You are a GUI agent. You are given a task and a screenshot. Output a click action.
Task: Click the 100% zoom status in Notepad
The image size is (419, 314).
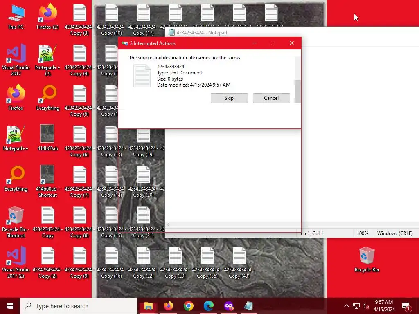point(363,233)
